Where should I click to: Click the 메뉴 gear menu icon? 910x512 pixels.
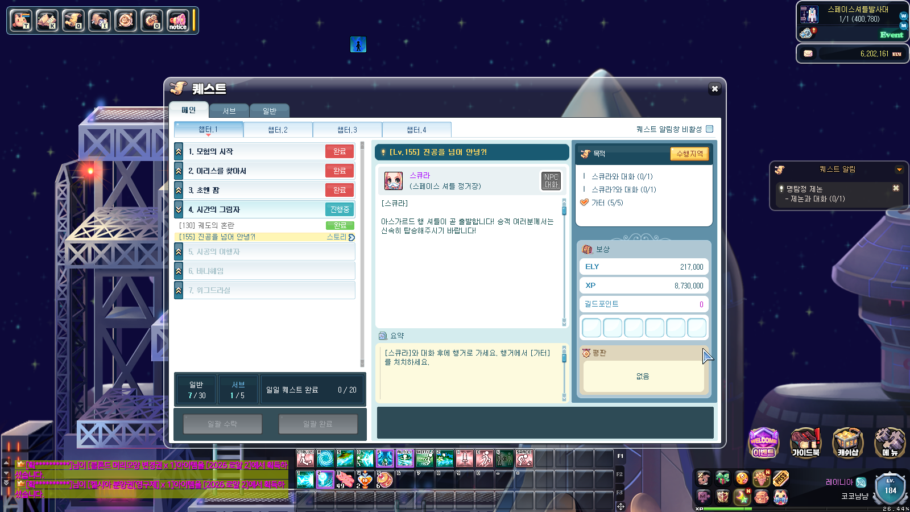[890, 443]
